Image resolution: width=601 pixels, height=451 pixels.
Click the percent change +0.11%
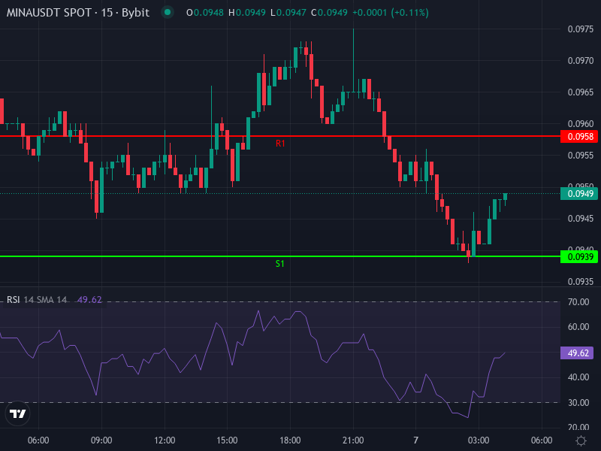tap(409, 13)
